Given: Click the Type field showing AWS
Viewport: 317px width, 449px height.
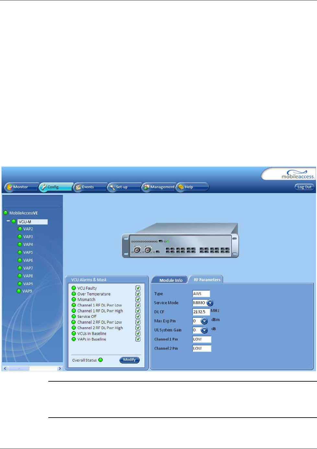Looking at the screenshot, I should click(x=201, y=294).
